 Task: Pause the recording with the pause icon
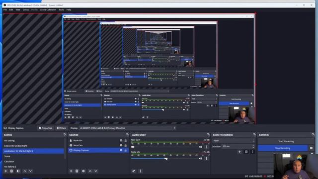tap(312, 148)
